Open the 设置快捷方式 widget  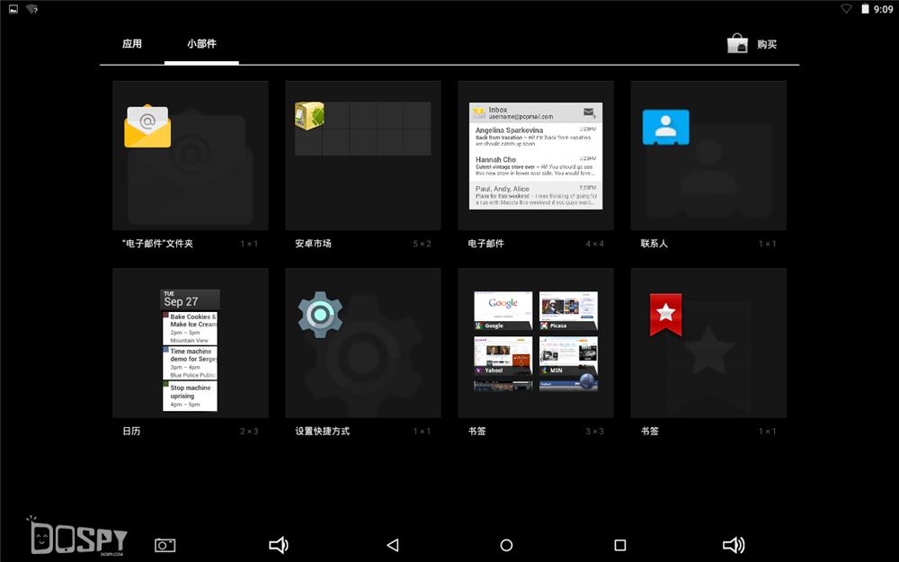coord(362,343)
